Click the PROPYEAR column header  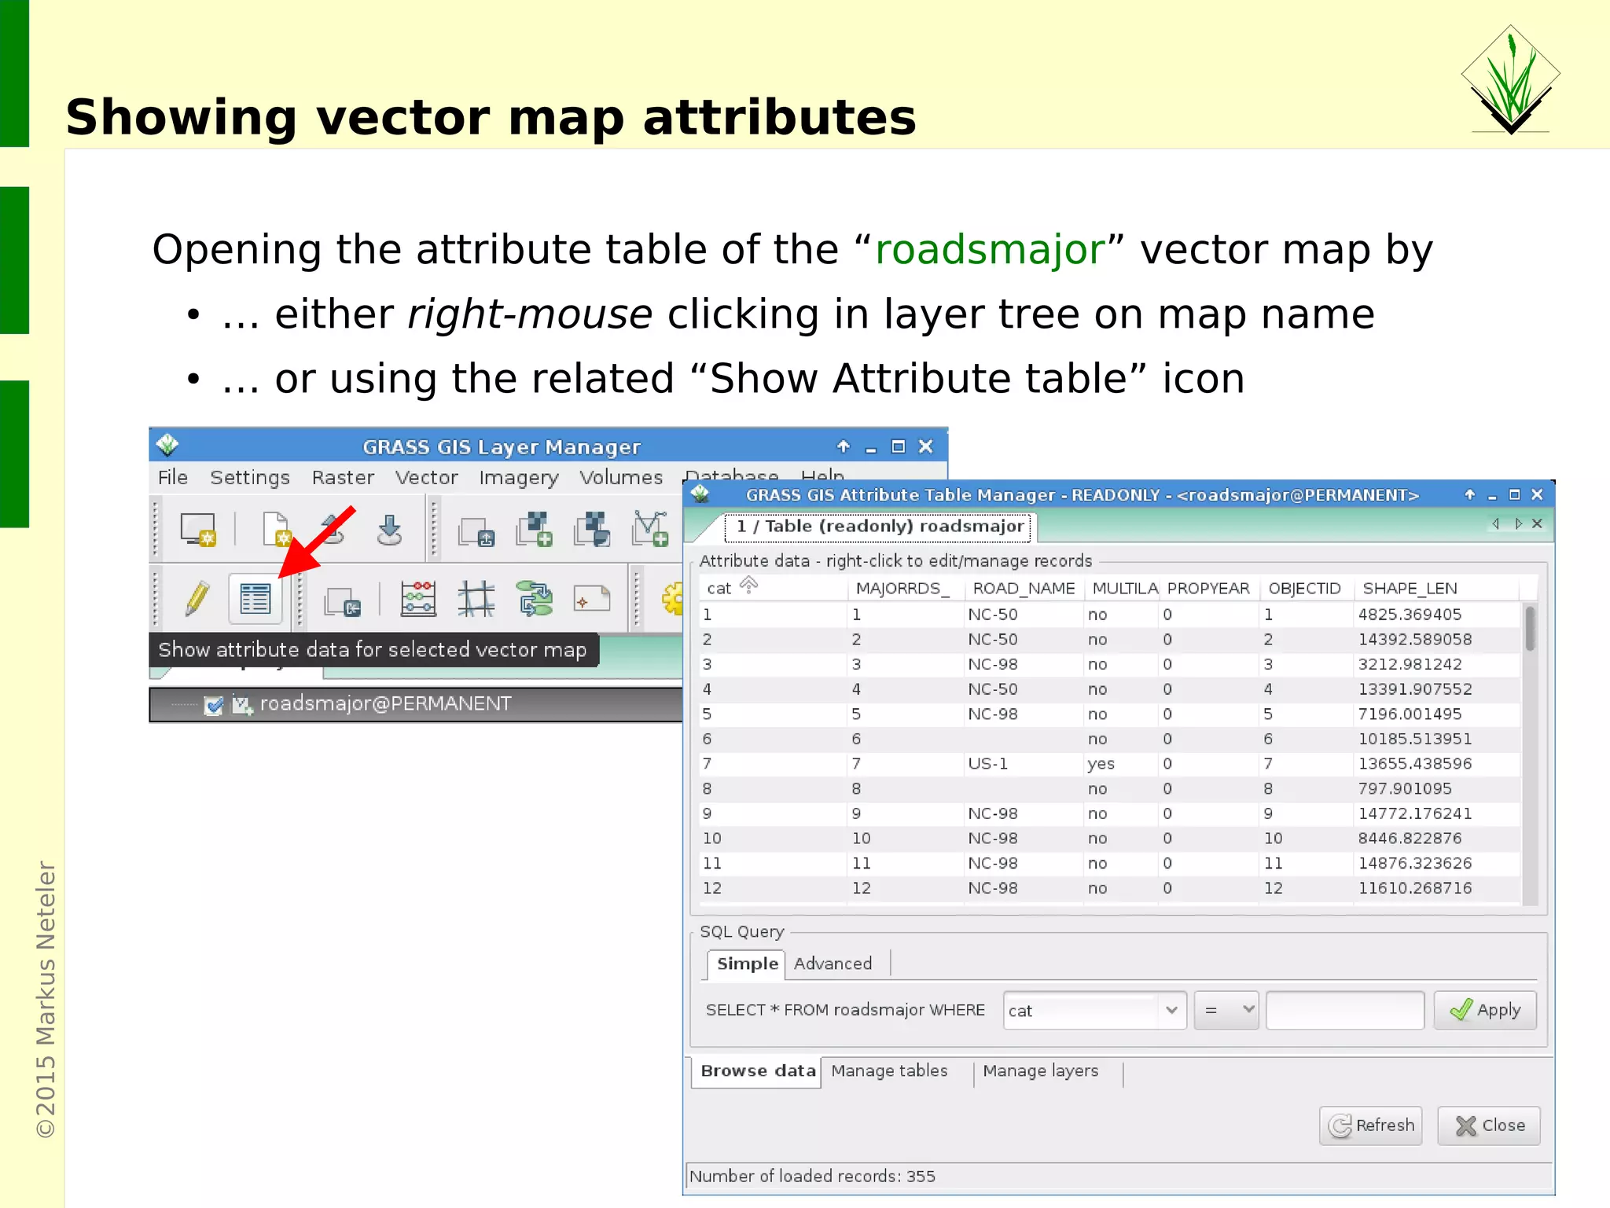point(1207,588)
